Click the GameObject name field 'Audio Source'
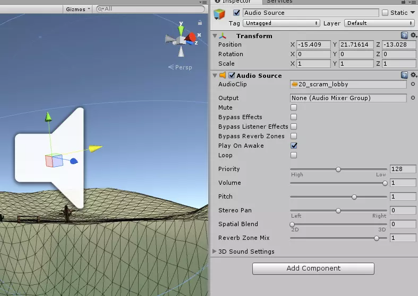The width and height of the screenshot is (418, 296). (311, 13)
